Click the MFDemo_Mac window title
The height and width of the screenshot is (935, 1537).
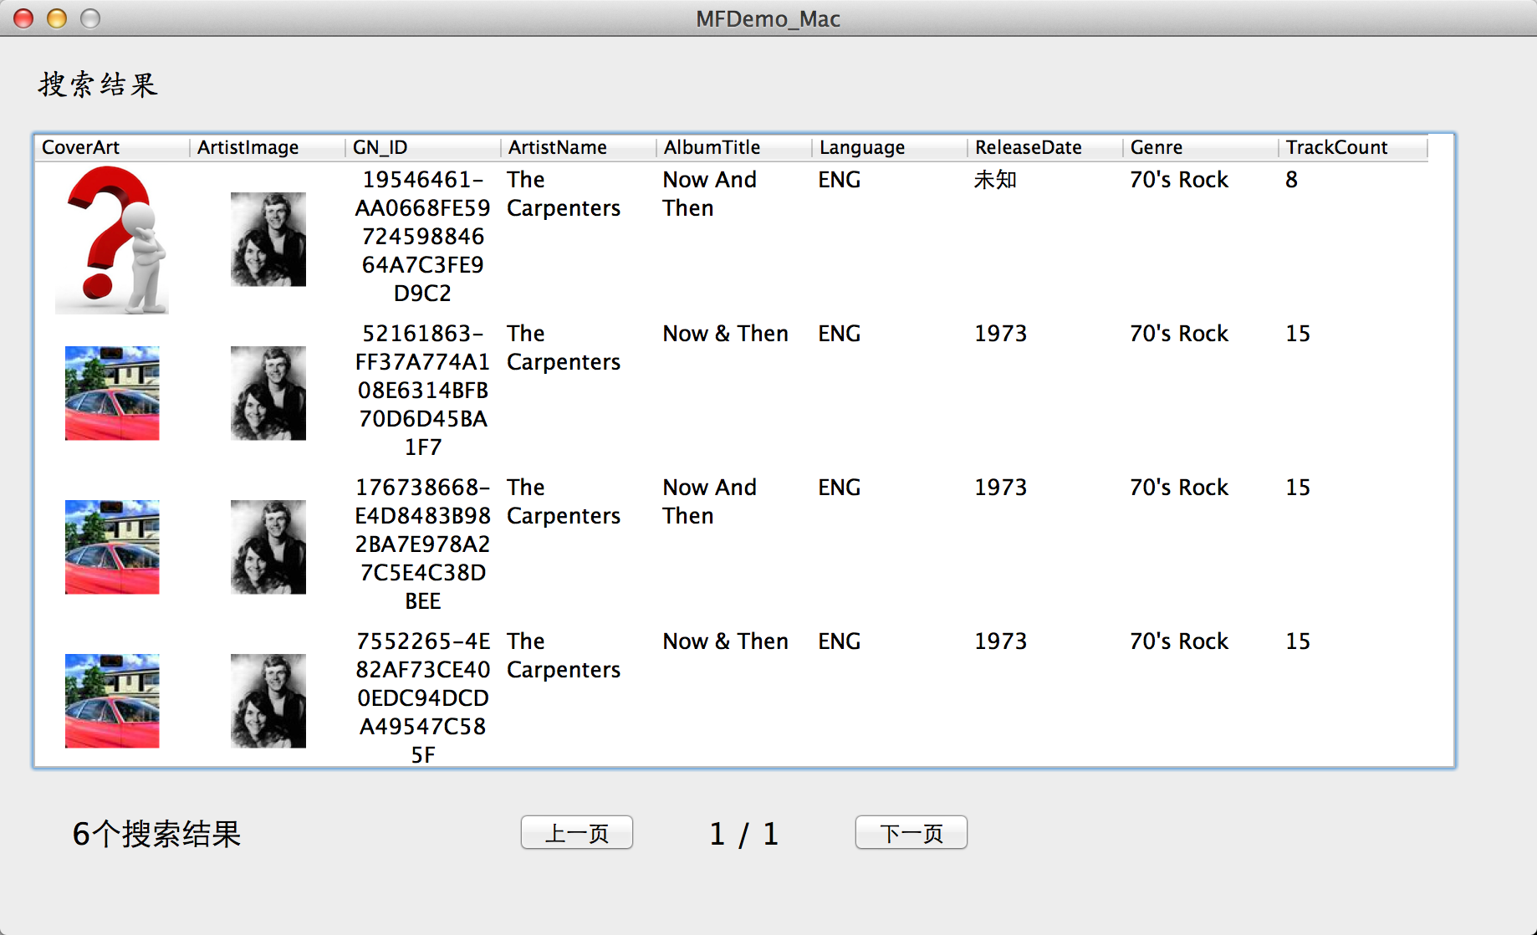click(x=768, y=18)
